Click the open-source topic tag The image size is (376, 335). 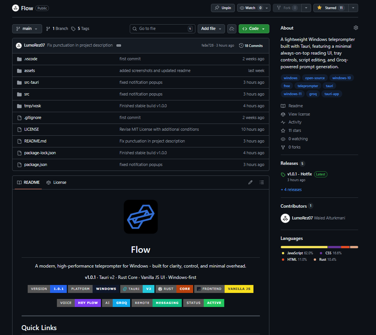click(x=315, y=78)
